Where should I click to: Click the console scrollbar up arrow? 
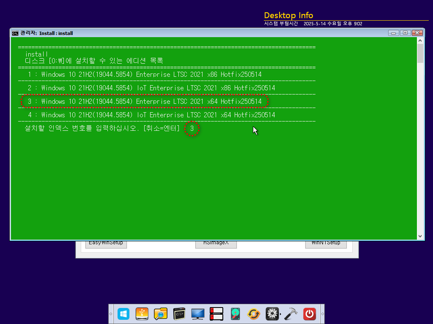pyautogui.click(x=420, y=40)
